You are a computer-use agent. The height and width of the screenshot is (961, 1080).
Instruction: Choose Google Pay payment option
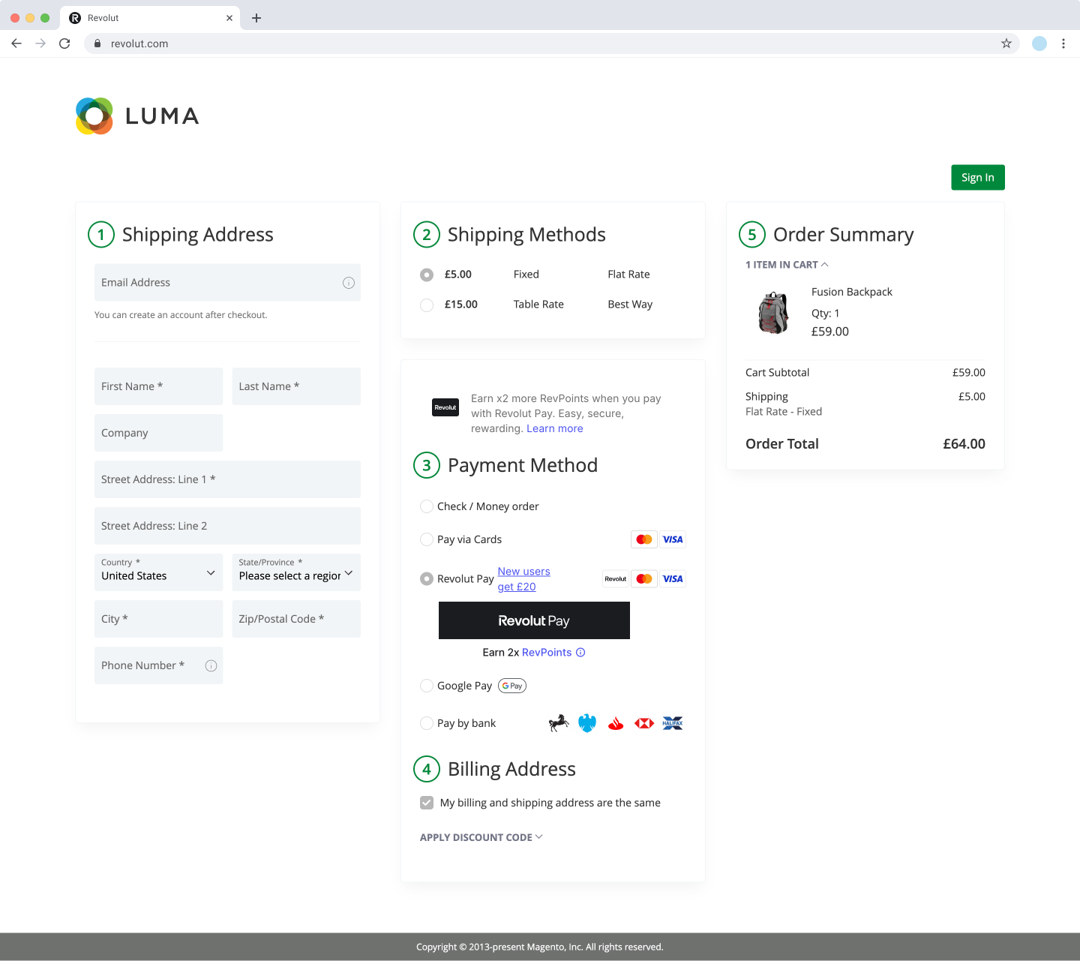[x=427, y=686]
